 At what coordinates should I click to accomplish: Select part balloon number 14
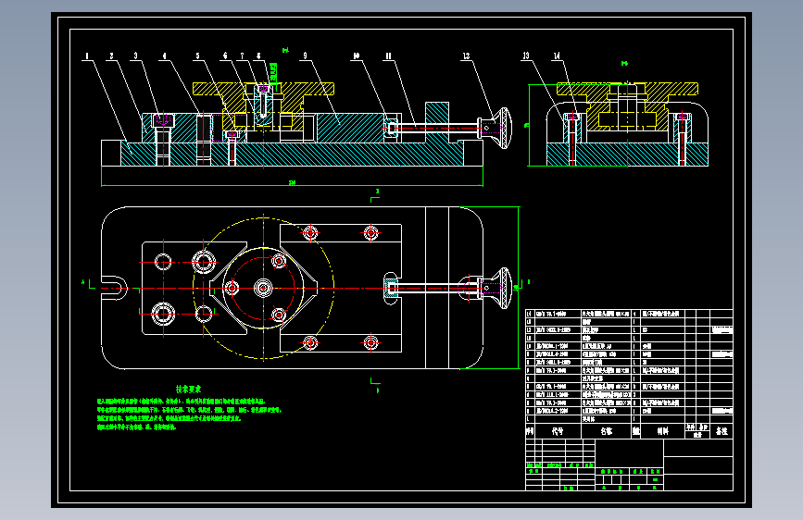[x=557, y=56]
